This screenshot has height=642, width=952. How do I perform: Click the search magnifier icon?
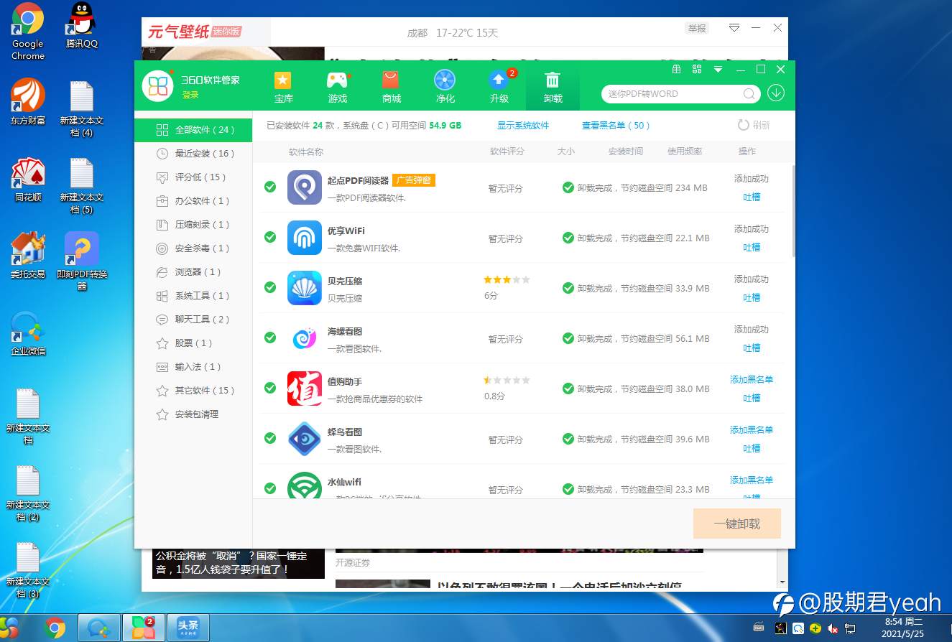pyautogui.click(x=749, y=93)
